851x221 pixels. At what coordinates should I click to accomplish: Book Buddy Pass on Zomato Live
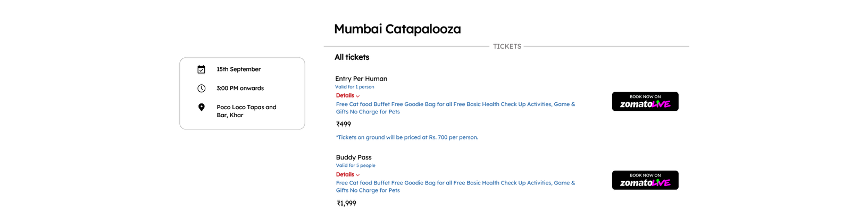click(645, 180)
